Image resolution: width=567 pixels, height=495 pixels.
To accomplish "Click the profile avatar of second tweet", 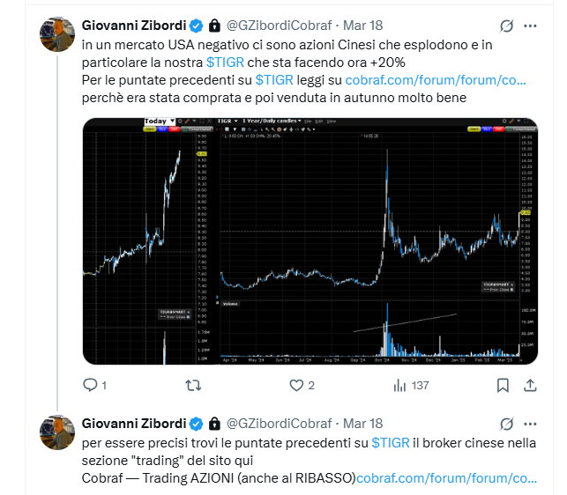I will point(57,432).
